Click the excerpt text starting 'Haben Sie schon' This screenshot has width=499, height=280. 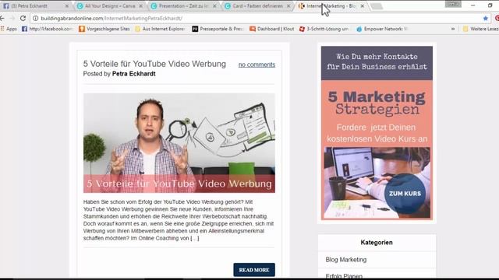tap(179, 220)
